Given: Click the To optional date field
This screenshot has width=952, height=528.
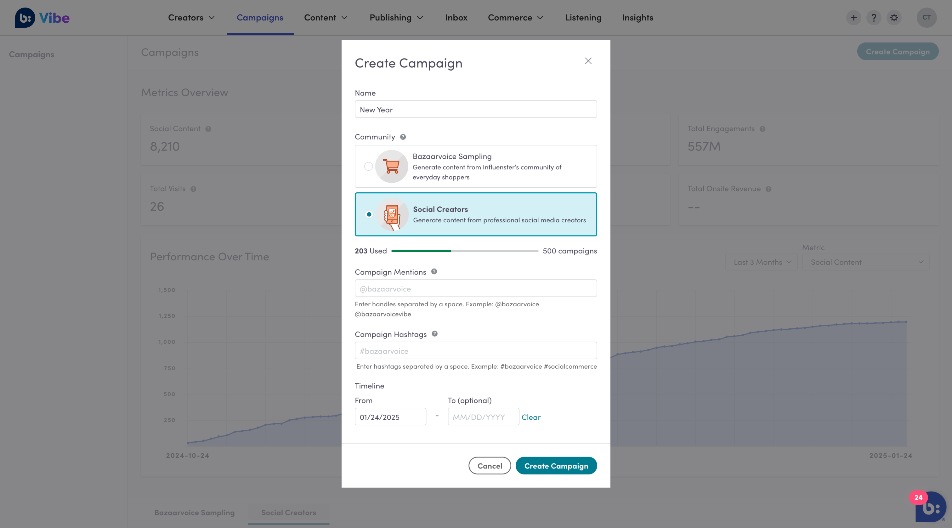Looking at the screenshot, I should point(483,417).
